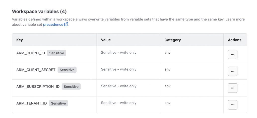
Task: Click the env category of ARM_TENANT_ID
Action: (167, 103)
